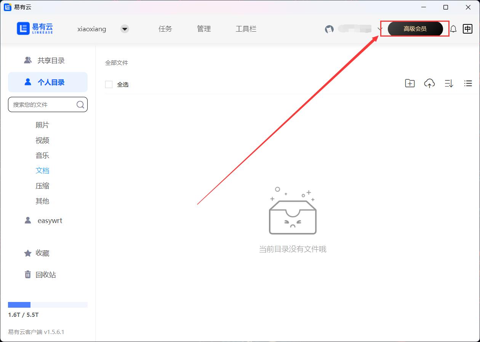Maximize the 易有云 window
The image size is (480, 342).
point(446,7)
